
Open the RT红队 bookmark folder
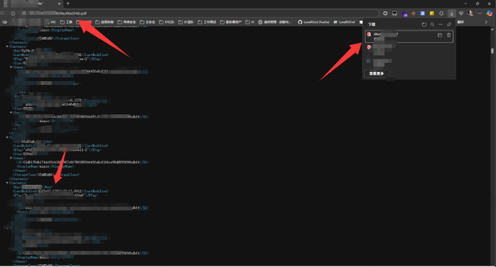(167, 22)
